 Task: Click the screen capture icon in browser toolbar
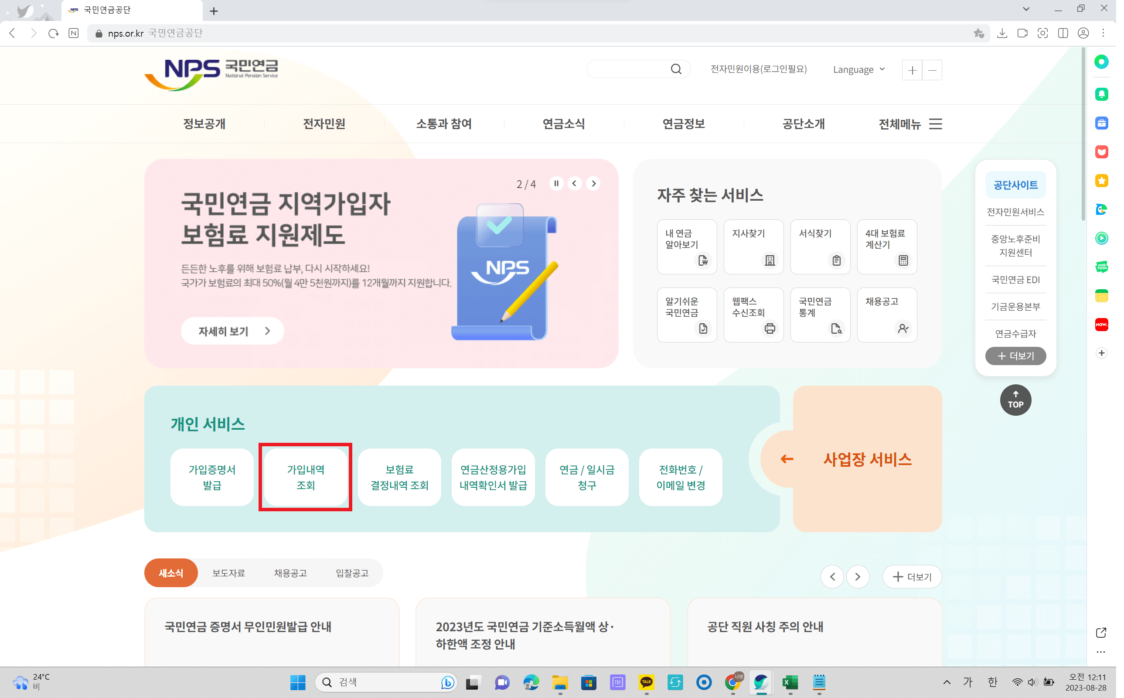(1042, 33)
